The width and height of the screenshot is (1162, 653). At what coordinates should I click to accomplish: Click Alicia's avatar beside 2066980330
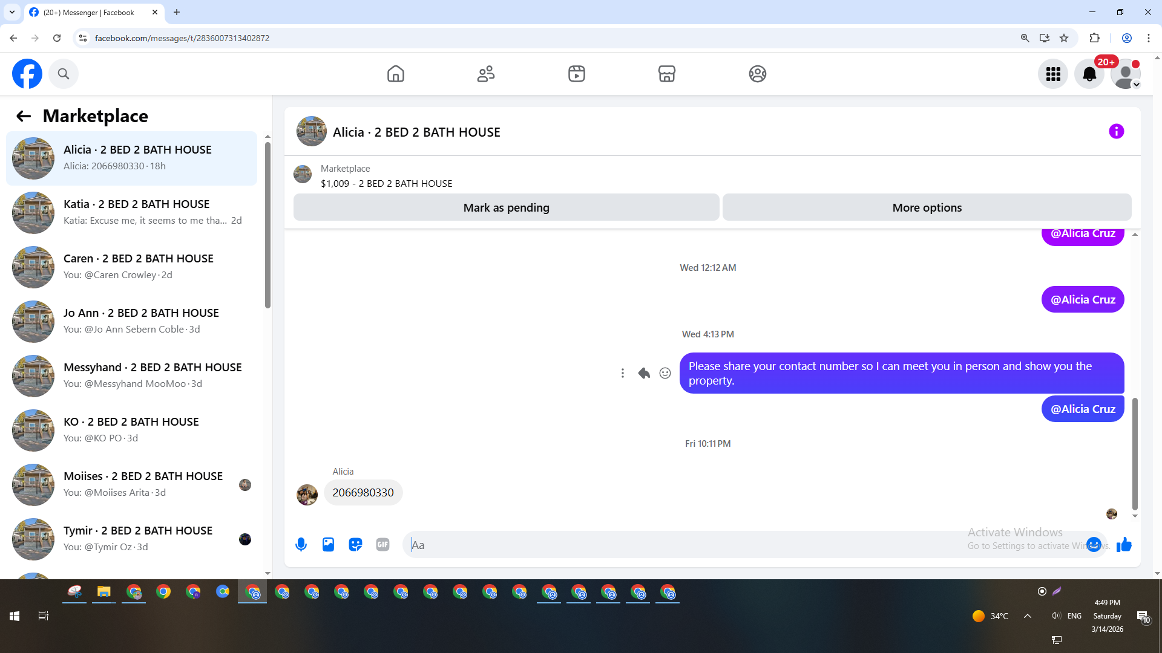307,495
